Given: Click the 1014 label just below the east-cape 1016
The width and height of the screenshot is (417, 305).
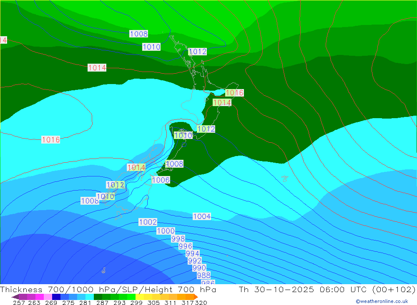Looking at the screenshot, I should point(222,102).
